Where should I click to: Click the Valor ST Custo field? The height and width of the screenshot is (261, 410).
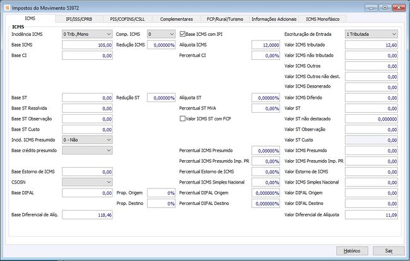pos(372,140)
